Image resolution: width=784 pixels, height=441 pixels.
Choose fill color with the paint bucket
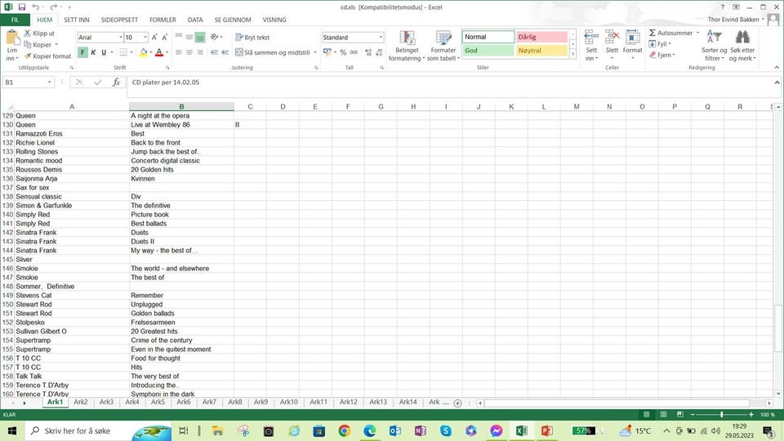[144, 52]
